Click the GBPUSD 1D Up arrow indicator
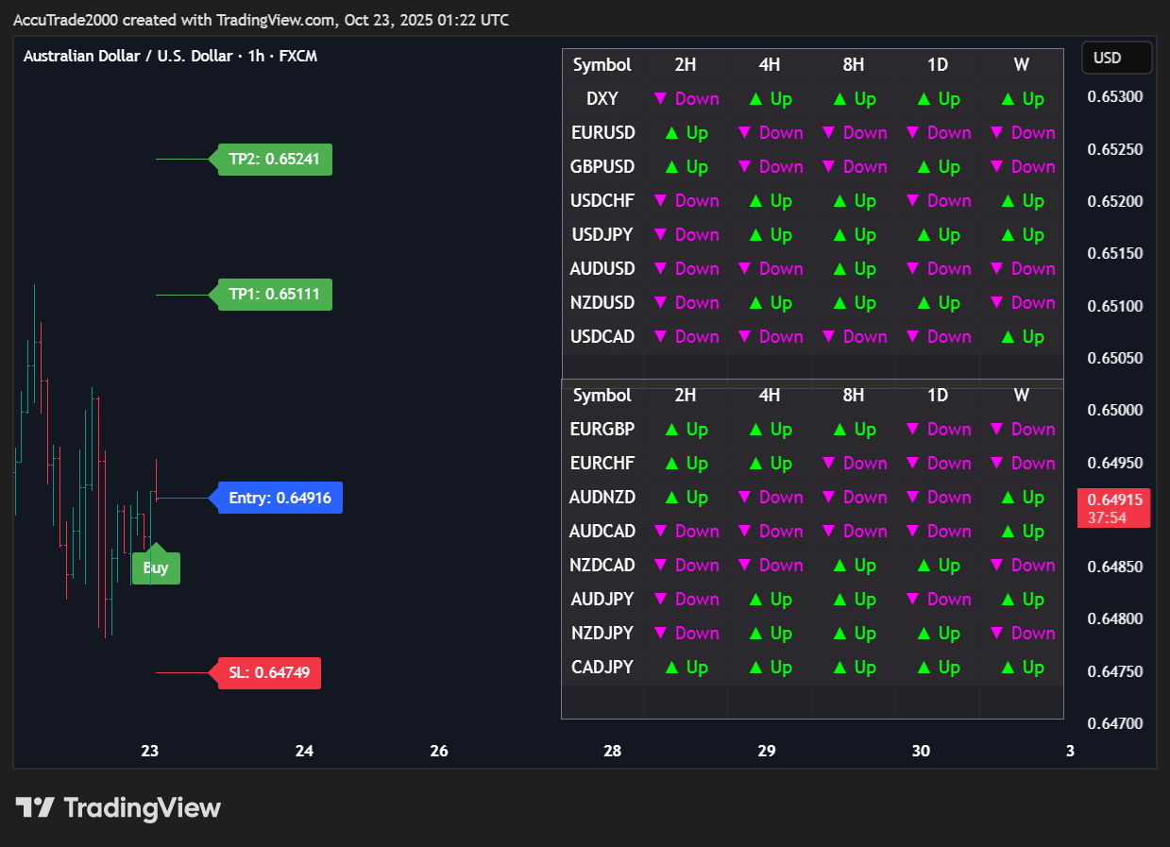This screenshot has height=847, width=1170. tap(938, 167)
